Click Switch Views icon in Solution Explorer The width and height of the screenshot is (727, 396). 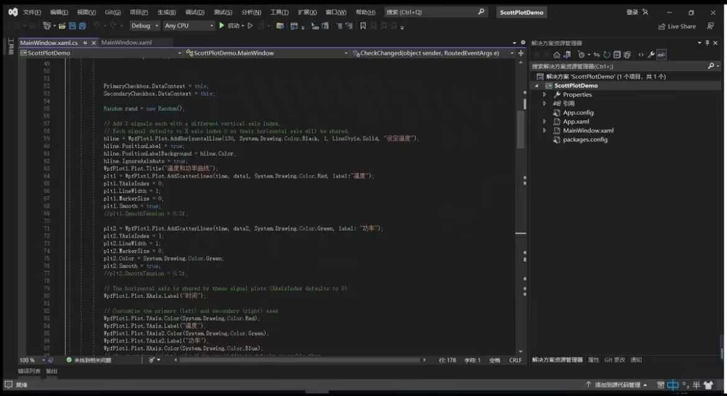coord(567,55)
